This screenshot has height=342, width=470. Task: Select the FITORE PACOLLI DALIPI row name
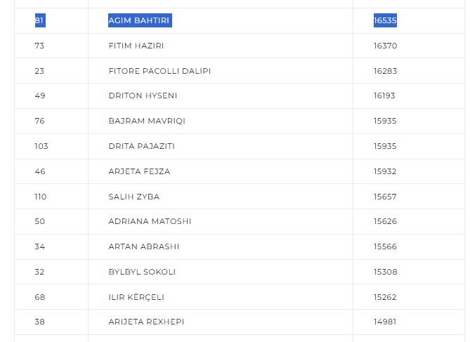pyautogui.click(x=159, y=71)
